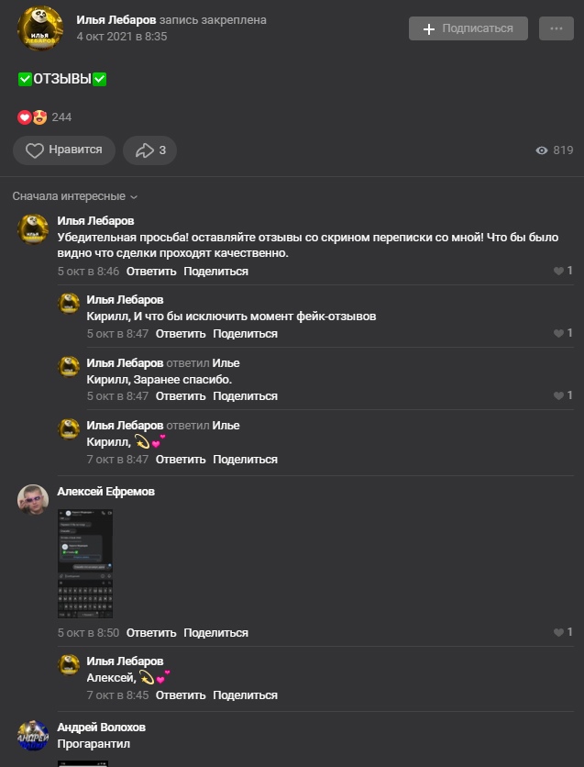
Task: Open the three-dots post options menu
Action: tap(556, 28)
